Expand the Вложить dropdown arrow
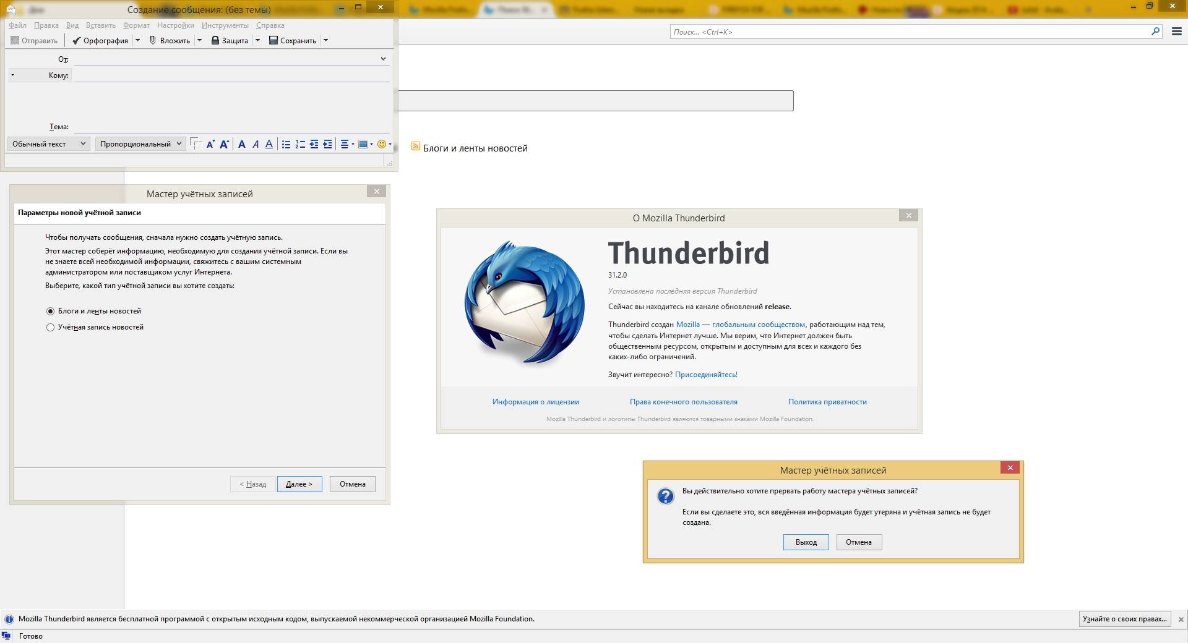 199,41
